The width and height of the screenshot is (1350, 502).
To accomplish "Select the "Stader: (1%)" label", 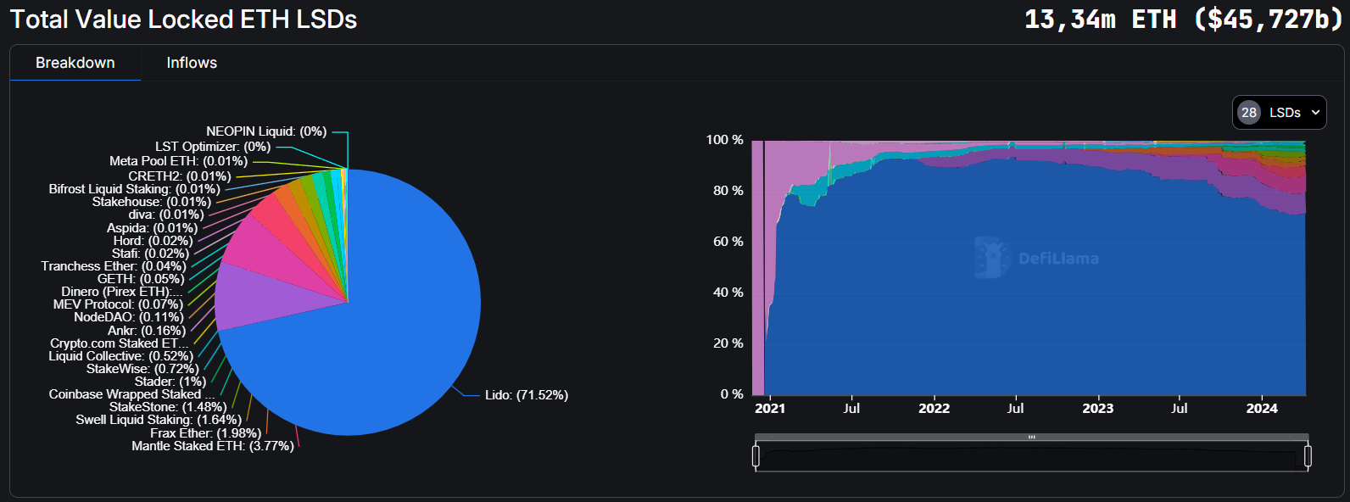I will pyautogui.click(x=170, y=382).
